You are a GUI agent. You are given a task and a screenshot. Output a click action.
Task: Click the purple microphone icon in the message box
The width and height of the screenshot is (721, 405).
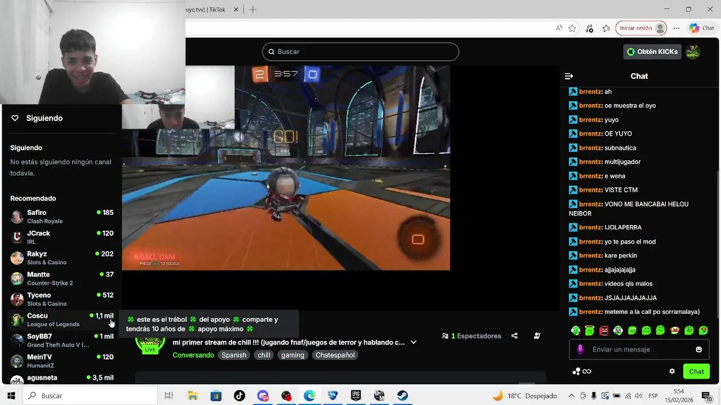click(x=580, y=349)
